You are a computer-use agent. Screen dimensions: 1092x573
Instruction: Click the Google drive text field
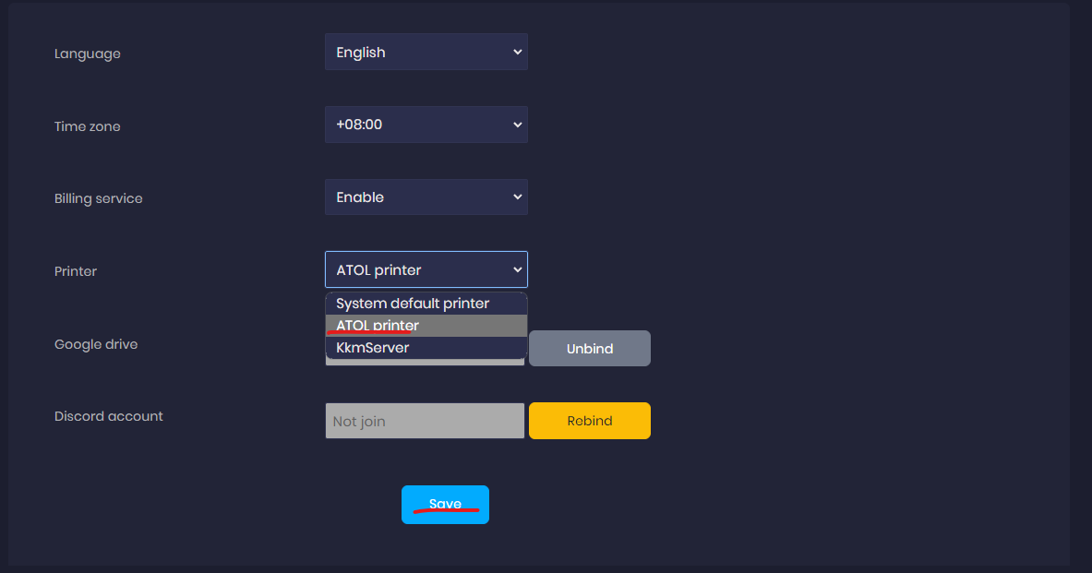[425, 363]
